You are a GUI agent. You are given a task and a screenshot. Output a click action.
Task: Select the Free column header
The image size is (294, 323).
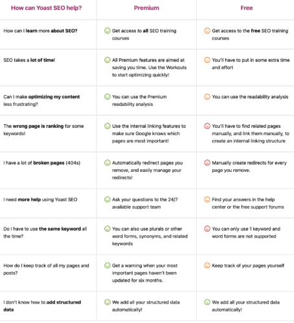tap(247, 8)
